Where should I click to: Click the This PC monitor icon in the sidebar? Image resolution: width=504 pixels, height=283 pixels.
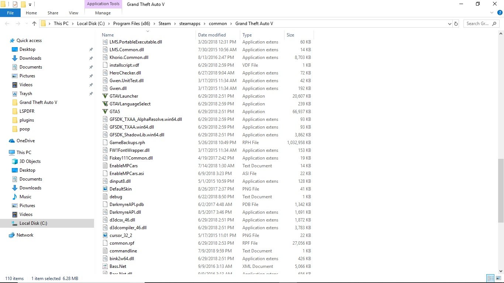12,153
